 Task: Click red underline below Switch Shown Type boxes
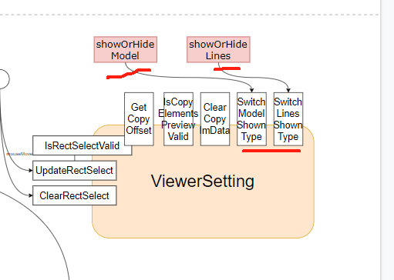pos(271,151)
